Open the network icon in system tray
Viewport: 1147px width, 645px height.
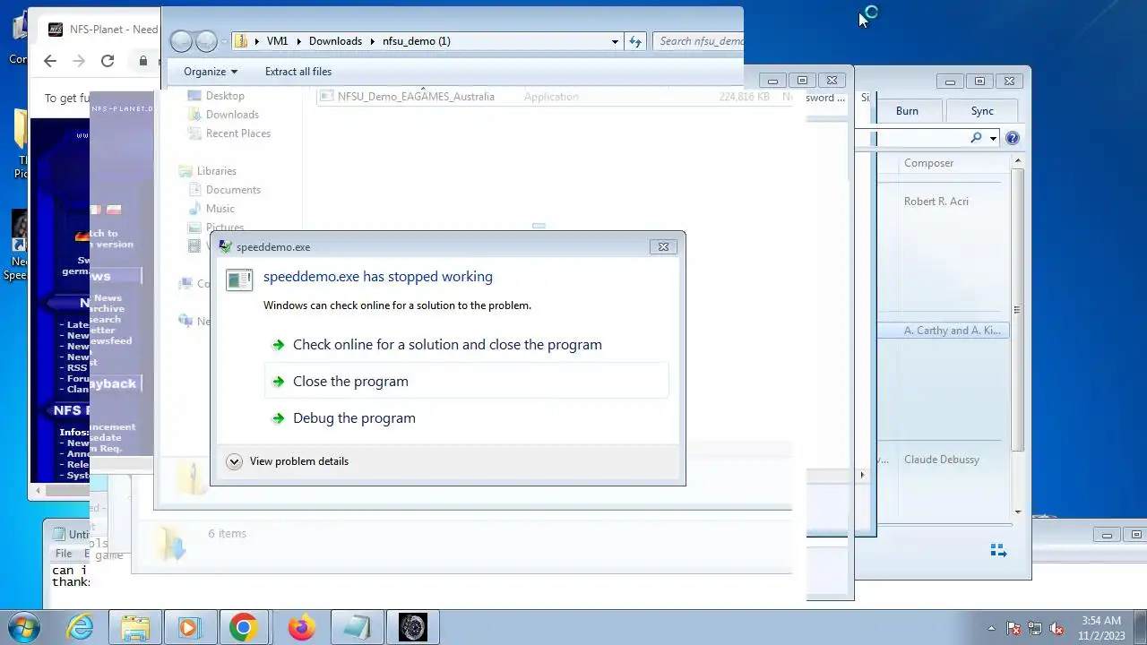tap(1035, 629)
